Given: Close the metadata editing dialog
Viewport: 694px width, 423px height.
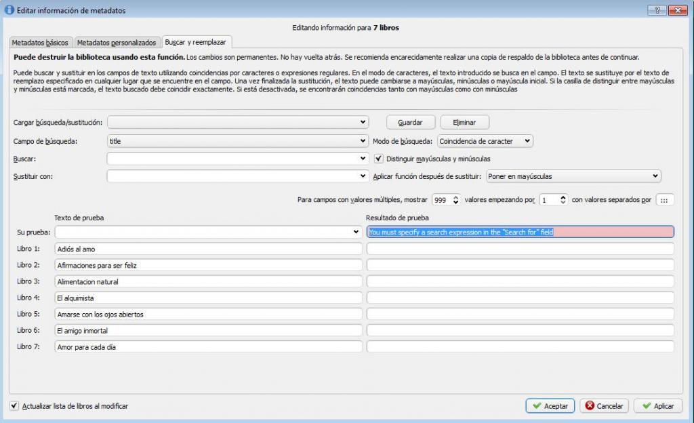Looking at the screenshot, I should (677, 10).
